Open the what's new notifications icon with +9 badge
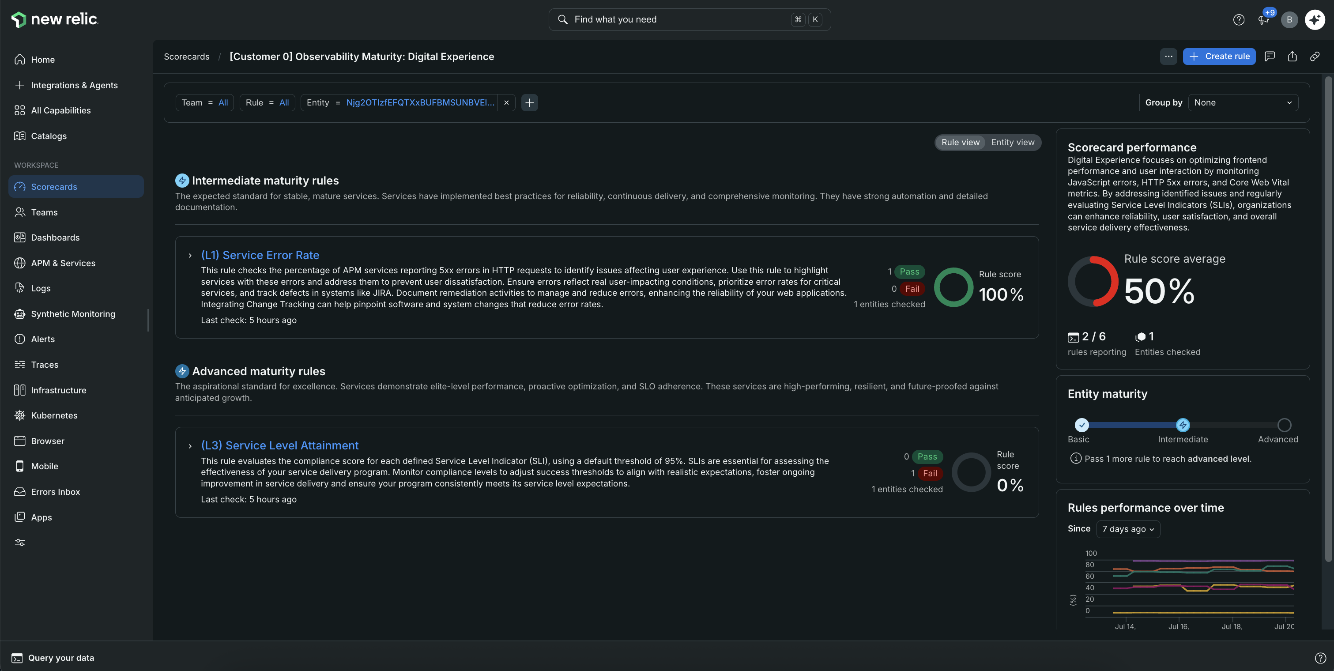 tap(1263, 20)
